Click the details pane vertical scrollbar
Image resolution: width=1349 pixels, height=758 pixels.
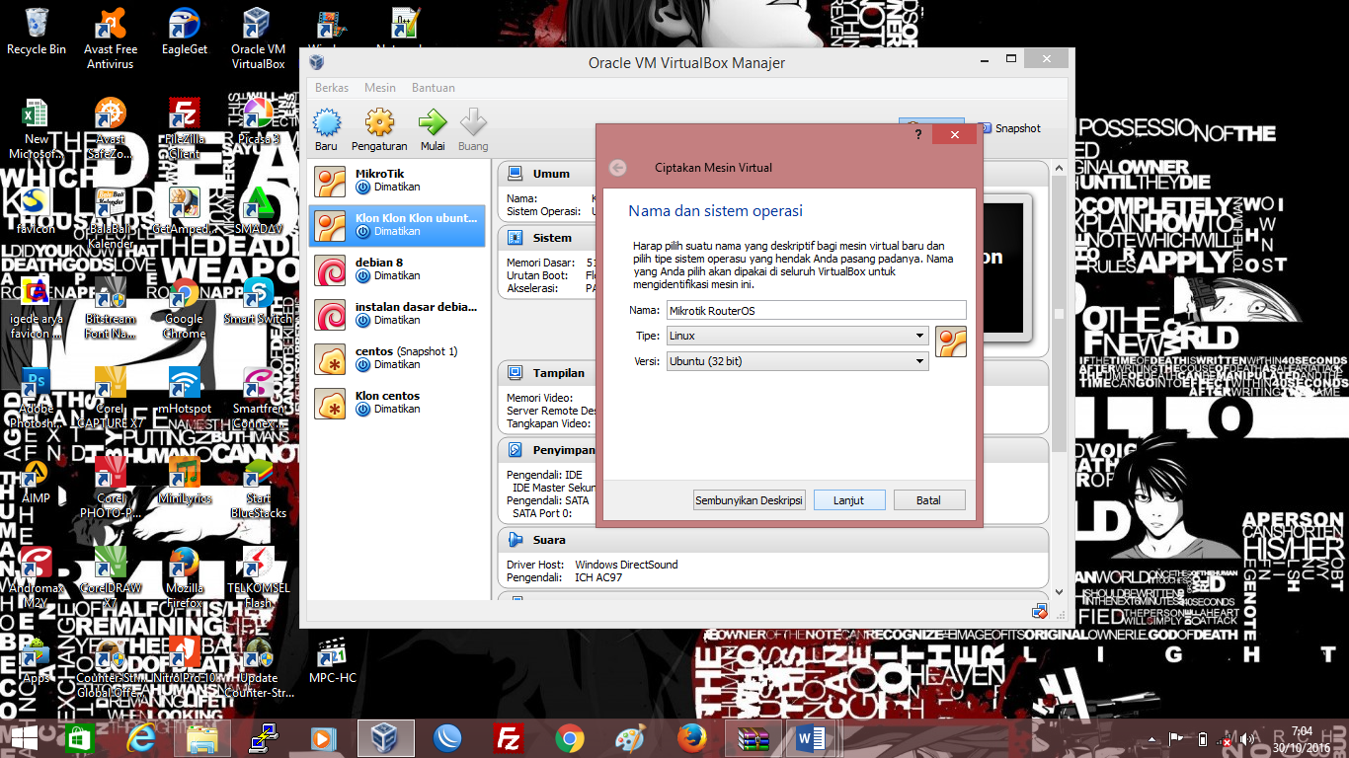point(1060,314)
